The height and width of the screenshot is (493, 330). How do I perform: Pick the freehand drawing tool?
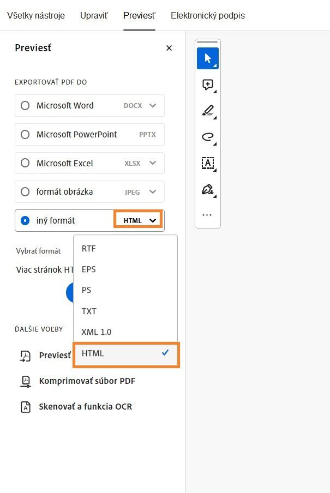[x=207, y=137]
